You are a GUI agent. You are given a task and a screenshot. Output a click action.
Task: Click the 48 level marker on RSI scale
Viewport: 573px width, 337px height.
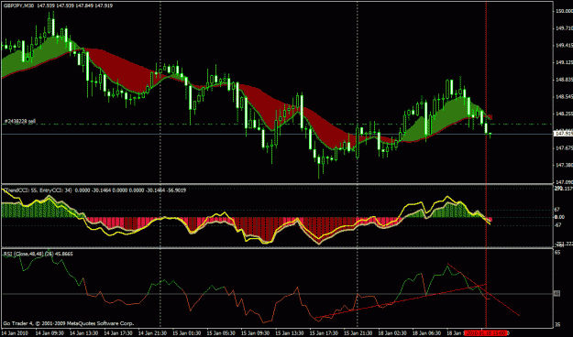[x=557, y=293]
